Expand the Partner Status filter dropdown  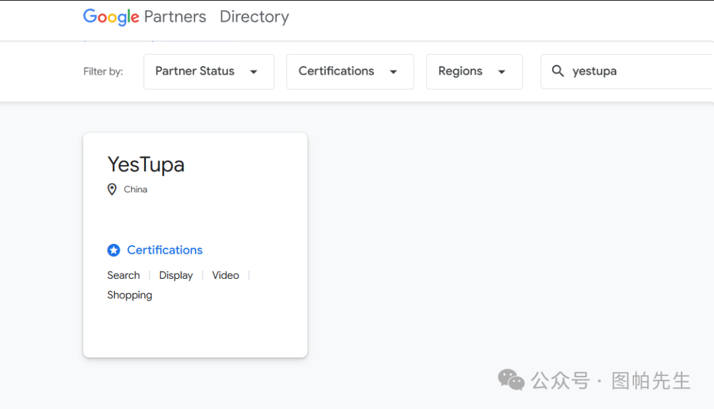[x=208, y=71]
